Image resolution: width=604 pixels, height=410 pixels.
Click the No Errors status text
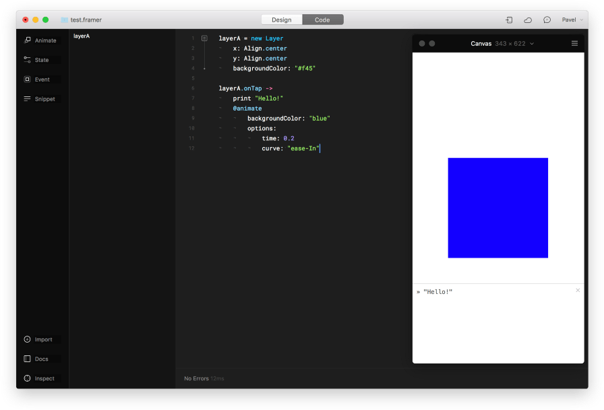pyautogui.click(x=196, y=378)
